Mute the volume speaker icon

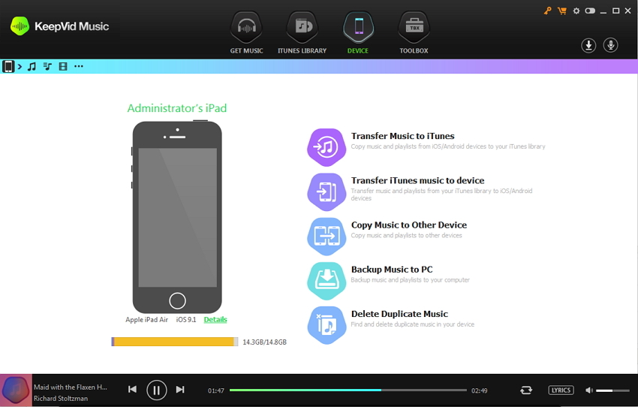coord(588,390)
